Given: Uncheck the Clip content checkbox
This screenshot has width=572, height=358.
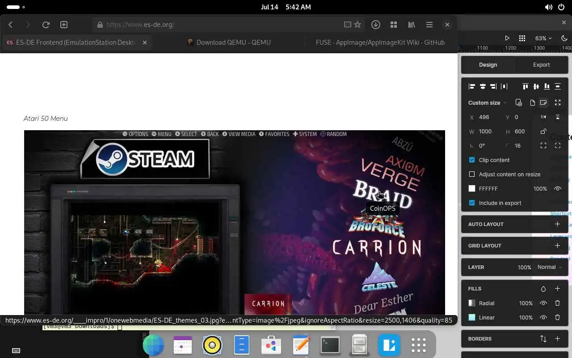Looking at the screenshot, I should coord(472,160).
